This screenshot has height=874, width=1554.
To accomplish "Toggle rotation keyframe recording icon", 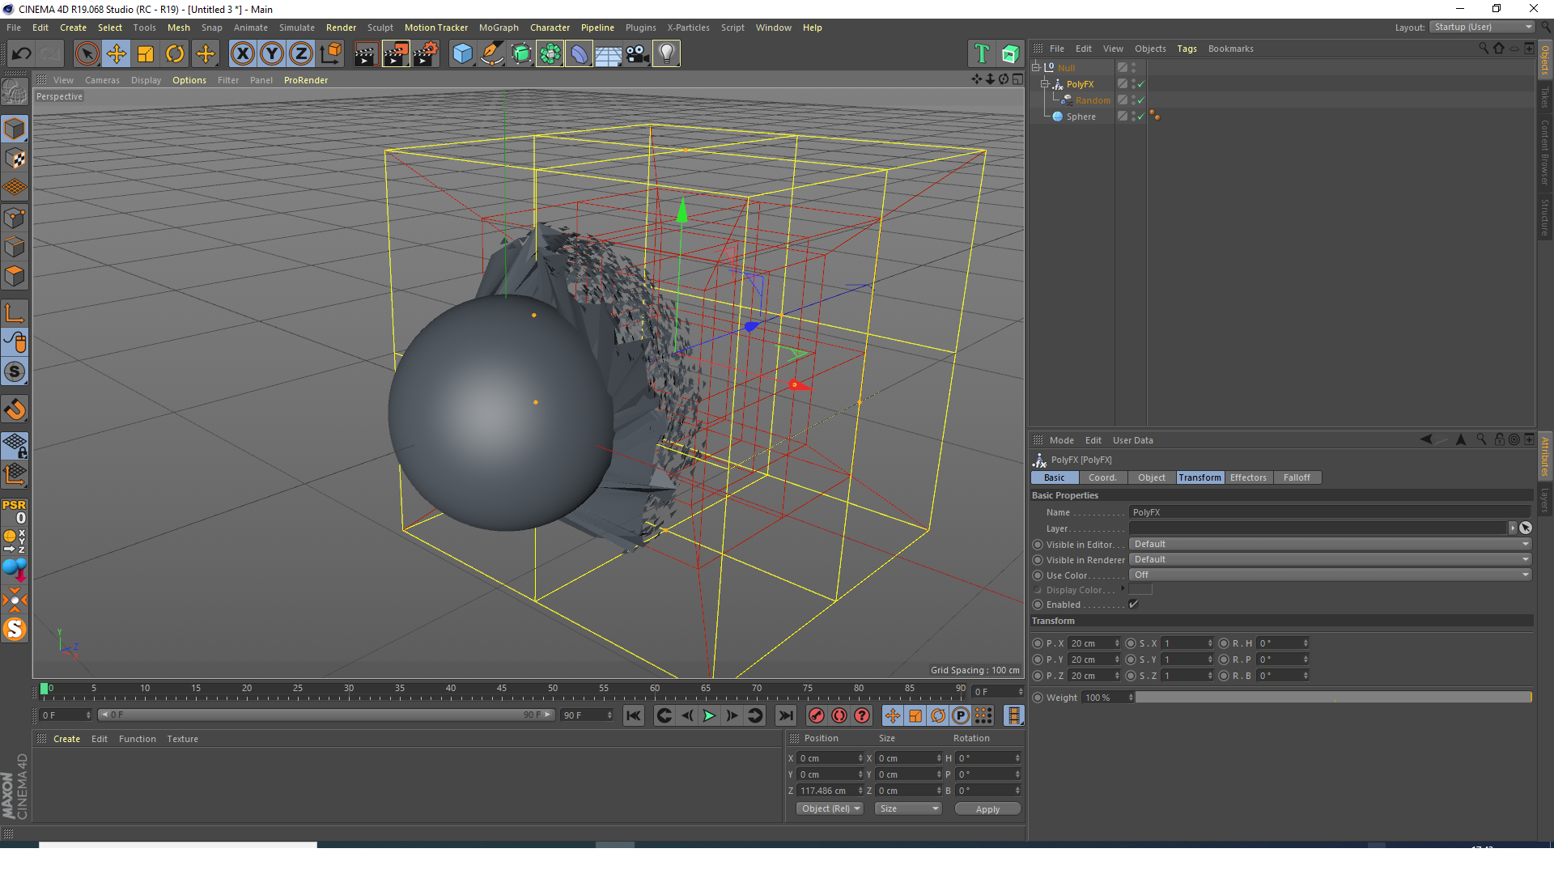I will point(938,715).
